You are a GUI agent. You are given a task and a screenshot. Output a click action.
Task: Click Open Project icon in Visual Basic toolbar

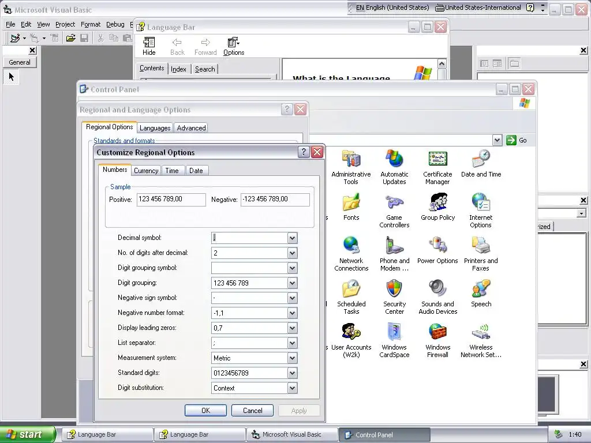click(70, 37)
